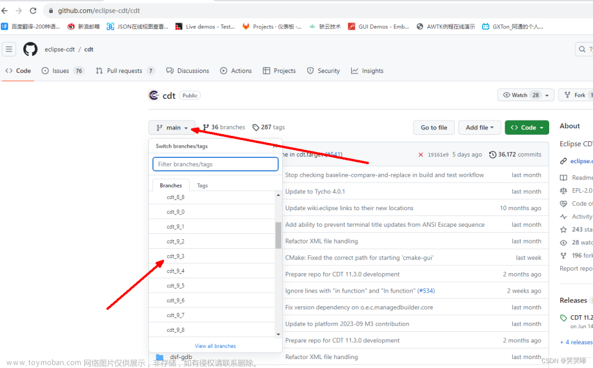This screenshot has width=593, height=368.
Task: Click the branch icon next to 36 branches
Action: tap(206, 127)
